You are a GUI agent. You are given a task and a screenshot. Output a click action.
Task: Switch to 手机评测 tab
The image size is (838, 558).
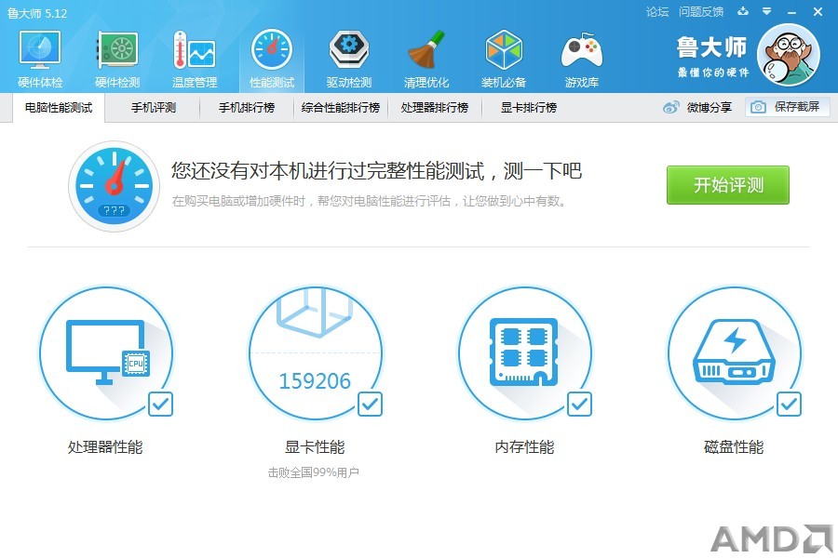(x=154, y=107)
